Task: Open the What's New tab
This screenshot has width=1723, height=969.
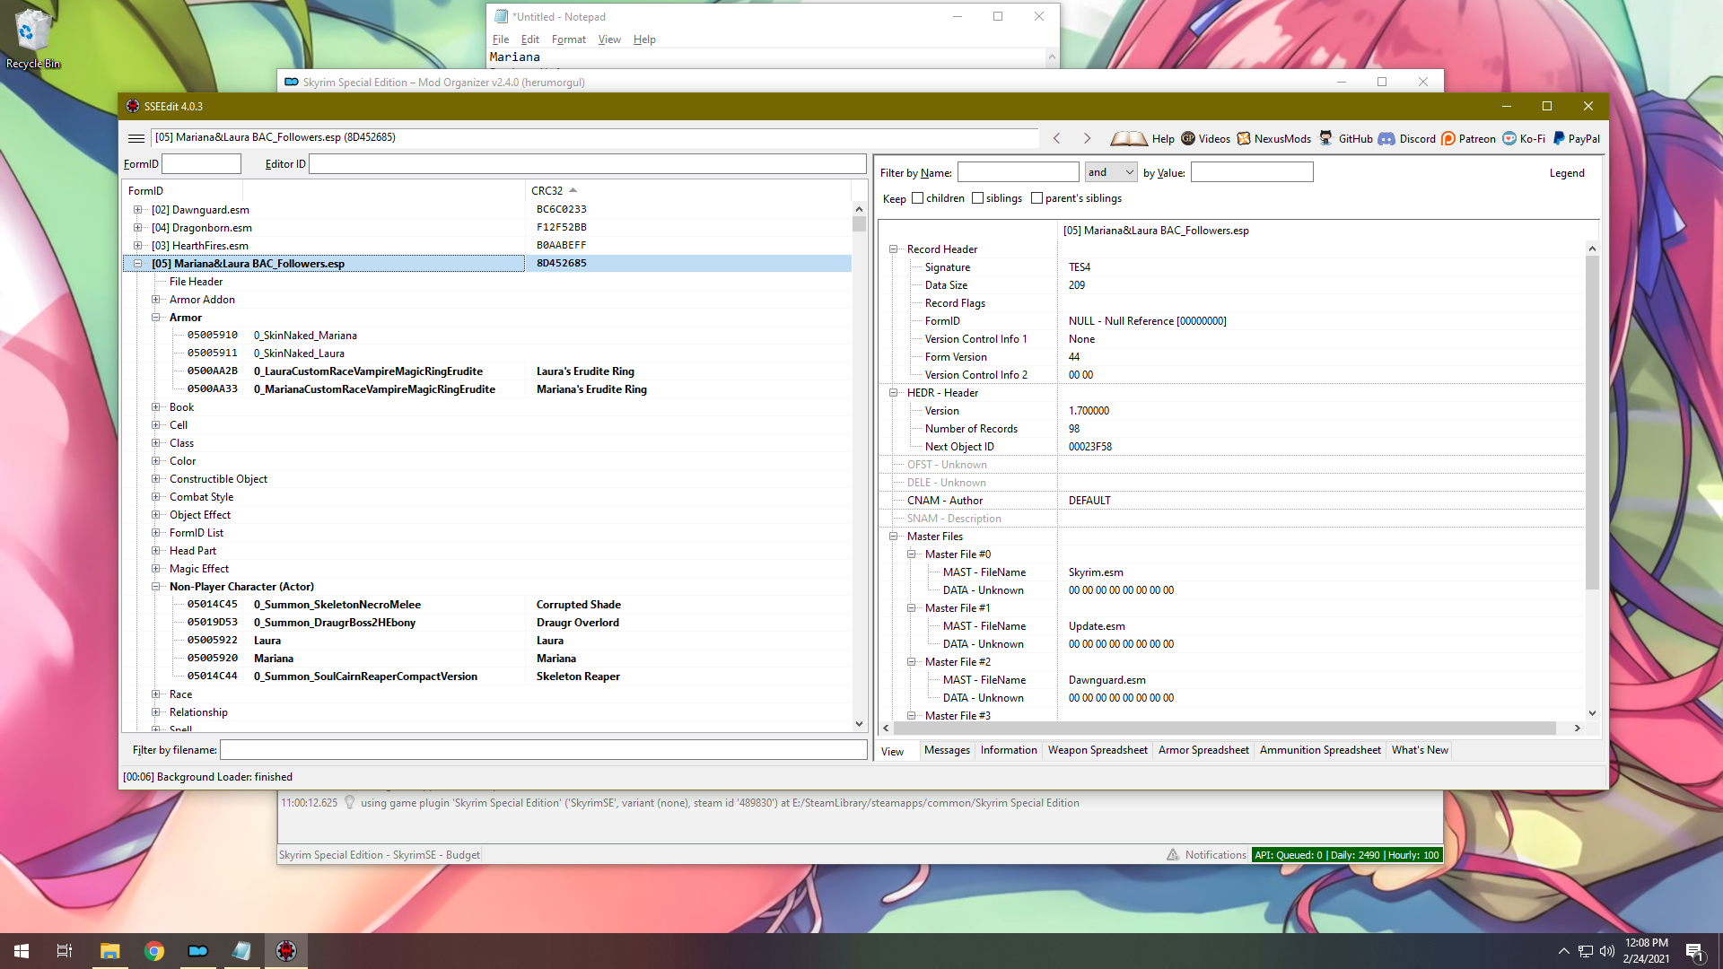Action: [x=1420, y=750]
